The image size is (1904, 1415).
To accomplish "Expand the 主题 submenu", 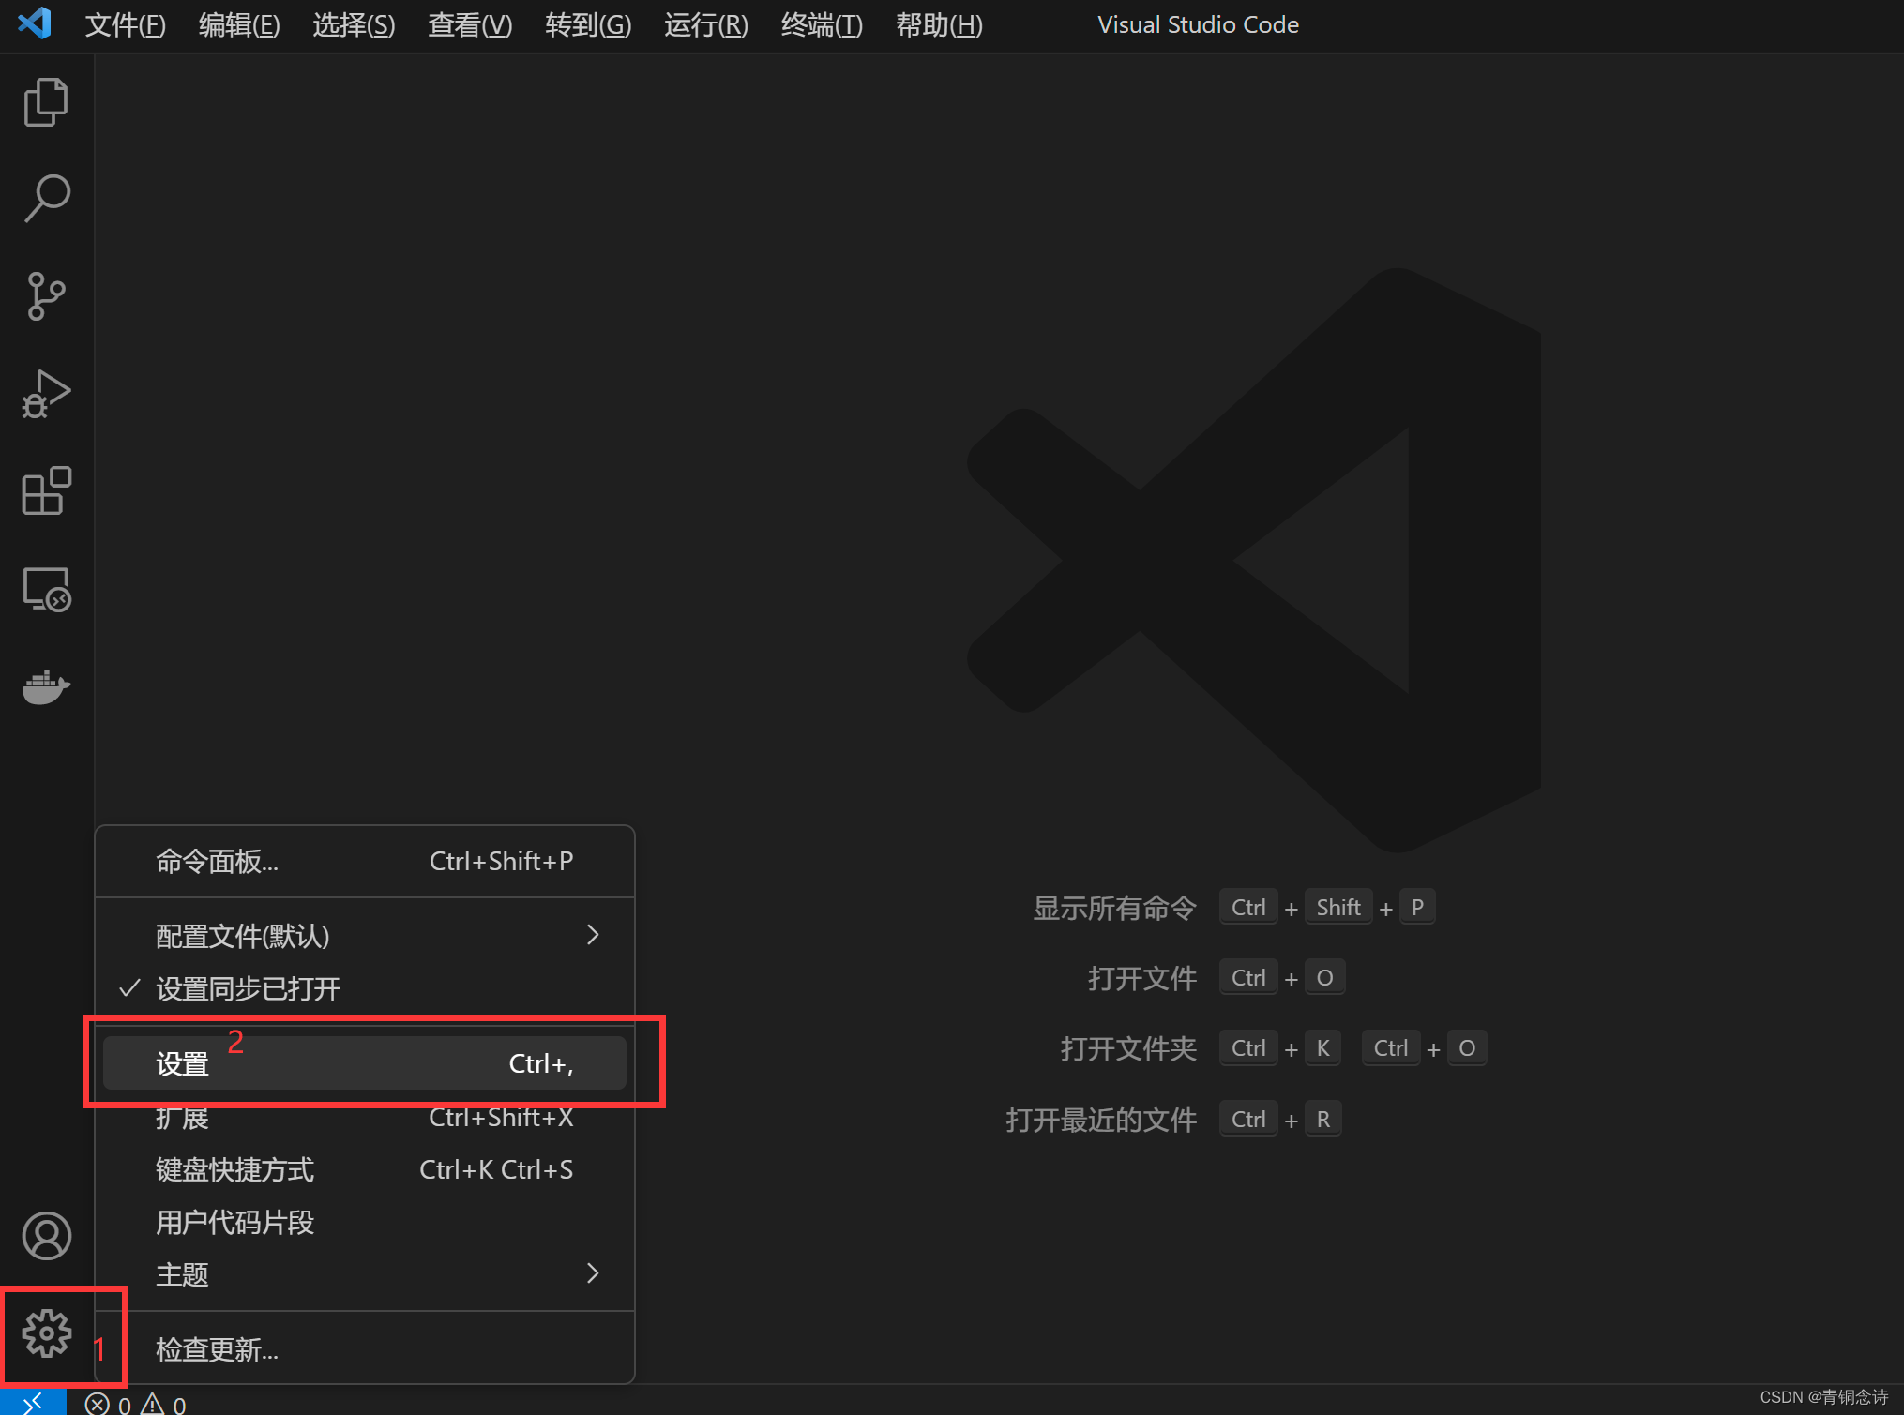I will coord(365,1273).
